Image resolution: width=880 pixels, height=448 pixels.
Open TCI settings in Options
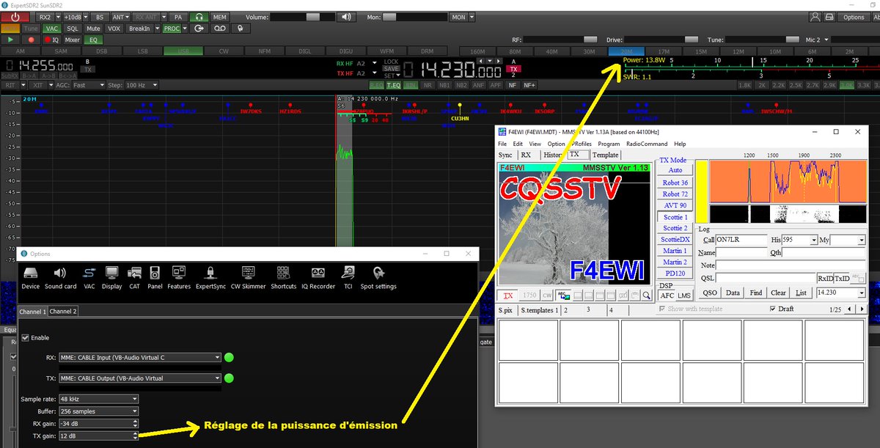tap(348, 277)
